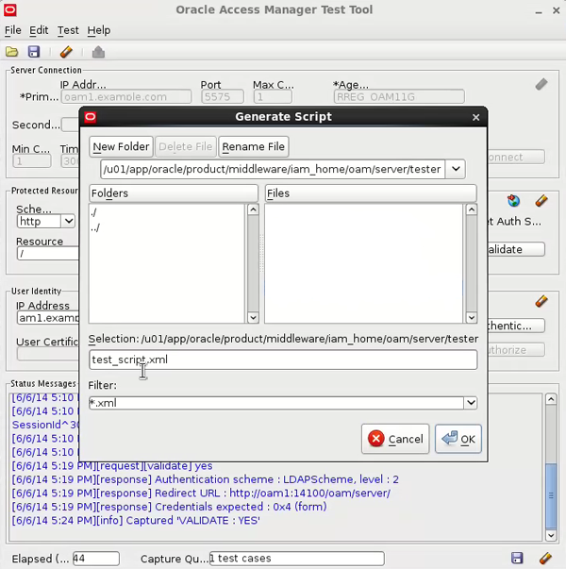Open file using folder toolbar icon
Screen dimensions: 566x569
click(11, 52)
